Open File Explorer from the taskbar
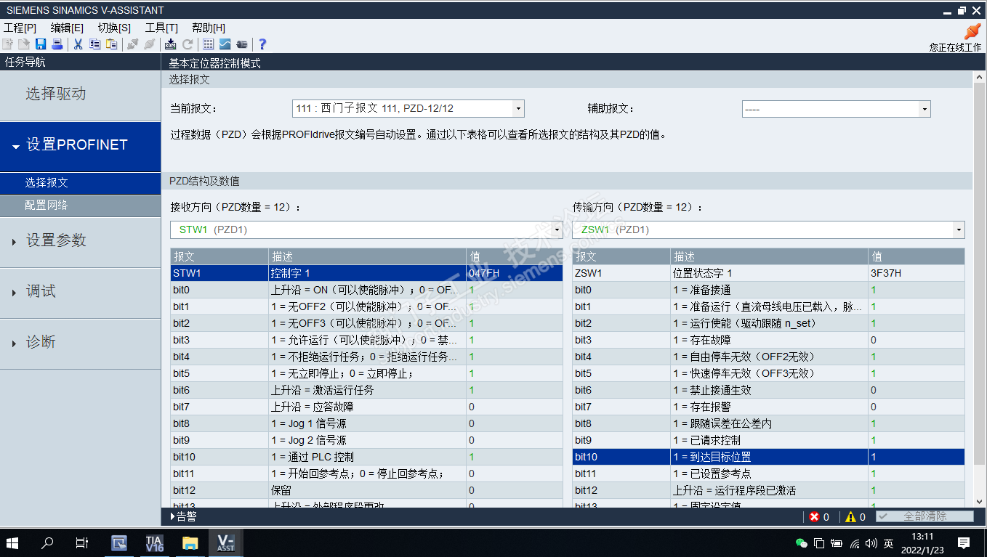Image resolution: width=987 pixels, height=557 pixels. click(190, 542)
